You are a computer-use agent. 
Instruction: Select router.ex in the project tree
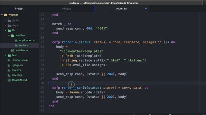click(24, 45)
